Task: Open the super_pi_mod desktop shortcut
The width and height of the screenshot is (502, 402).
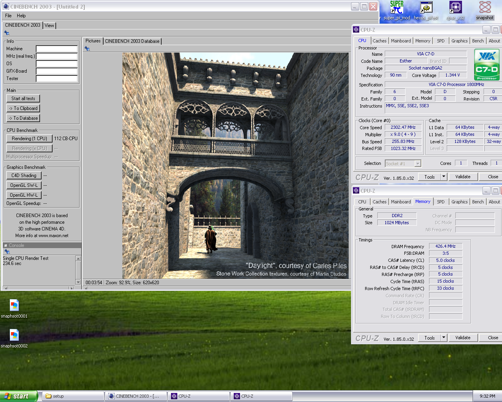Action: click(397, 10)
